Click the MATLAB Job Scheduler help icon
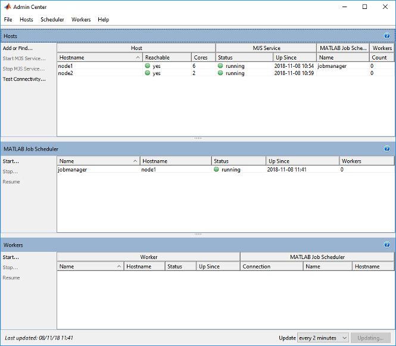 [386, 148]
